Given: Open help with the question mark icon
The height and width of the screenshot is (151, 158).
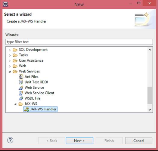Looking at the screenshot, I should click(x=10, y=140).
